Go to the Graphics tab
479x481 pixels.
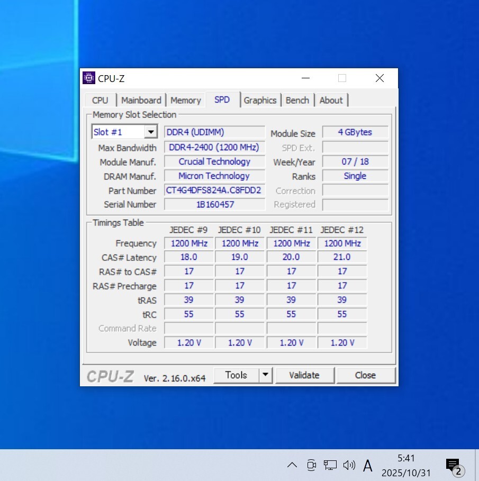[260, 101]
